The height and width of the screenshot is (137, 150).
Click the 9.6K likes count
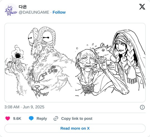[17, 118]
